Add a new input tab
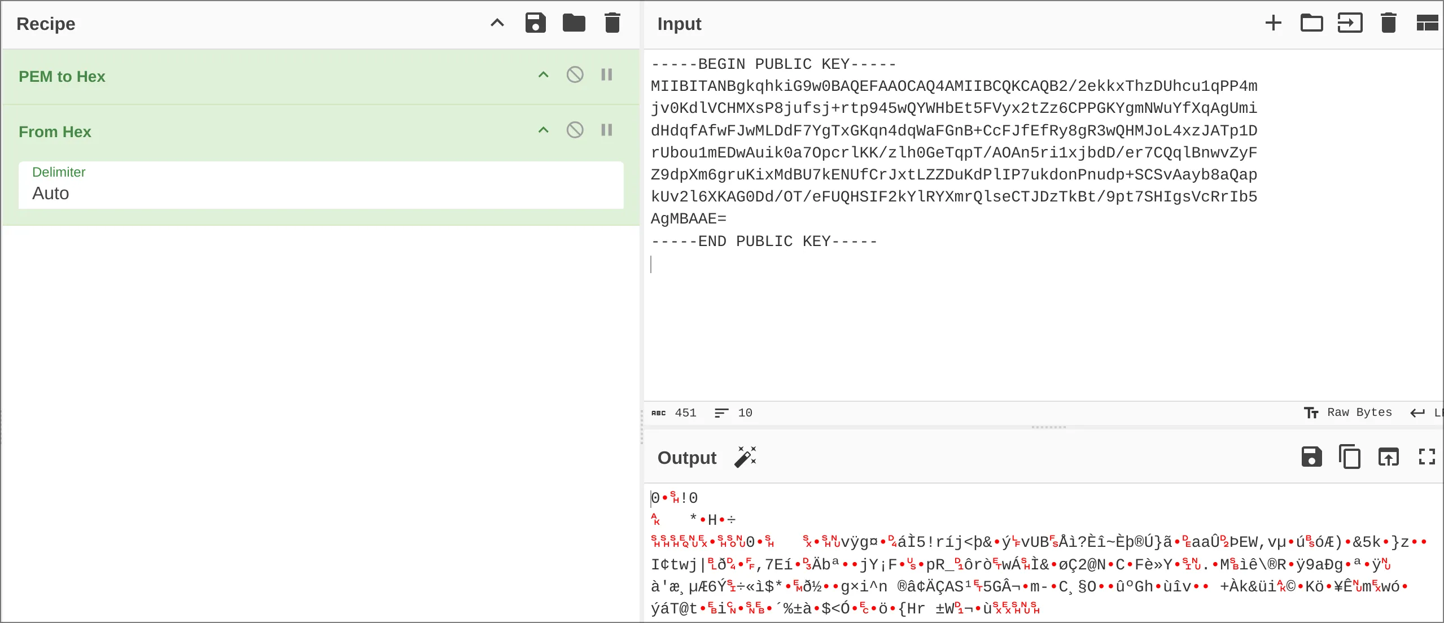 coord(1273,23)
